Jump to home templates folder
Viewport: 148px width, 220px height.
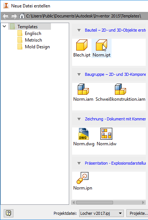22,16
